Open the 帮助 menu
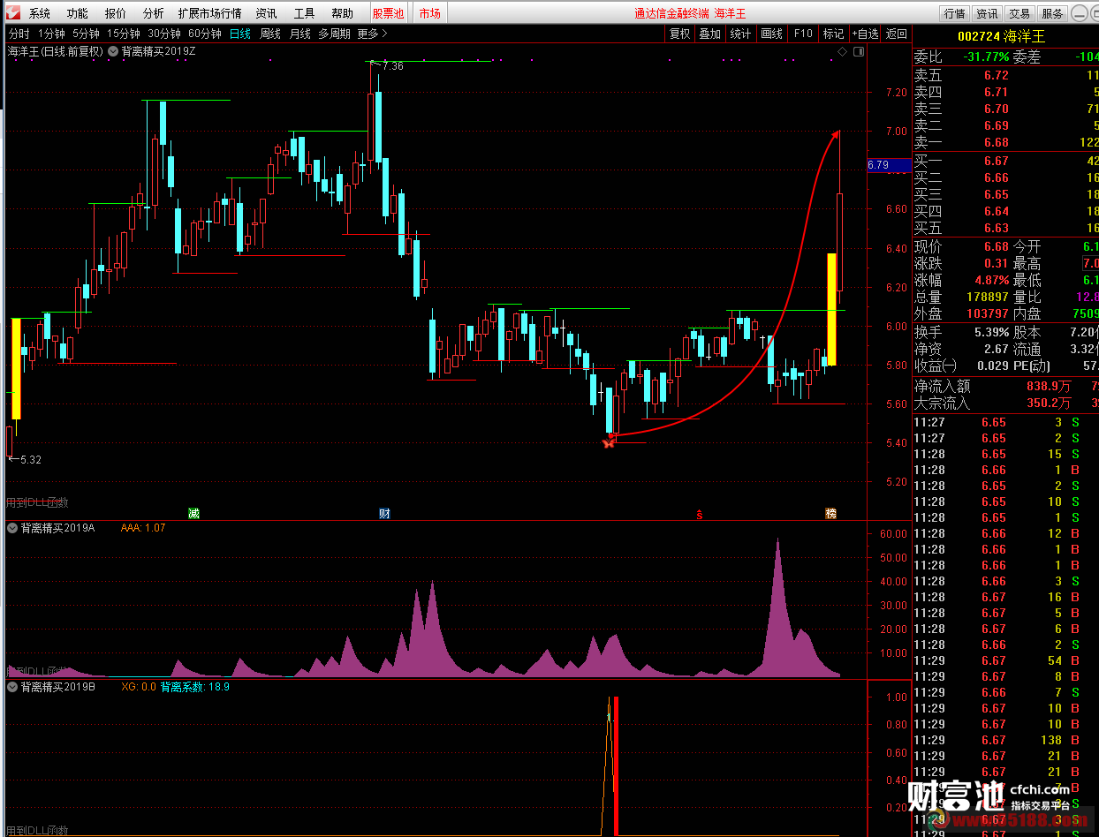This screenshot has width=1099, height=837. pyautogui.click(x=342, y=13)
